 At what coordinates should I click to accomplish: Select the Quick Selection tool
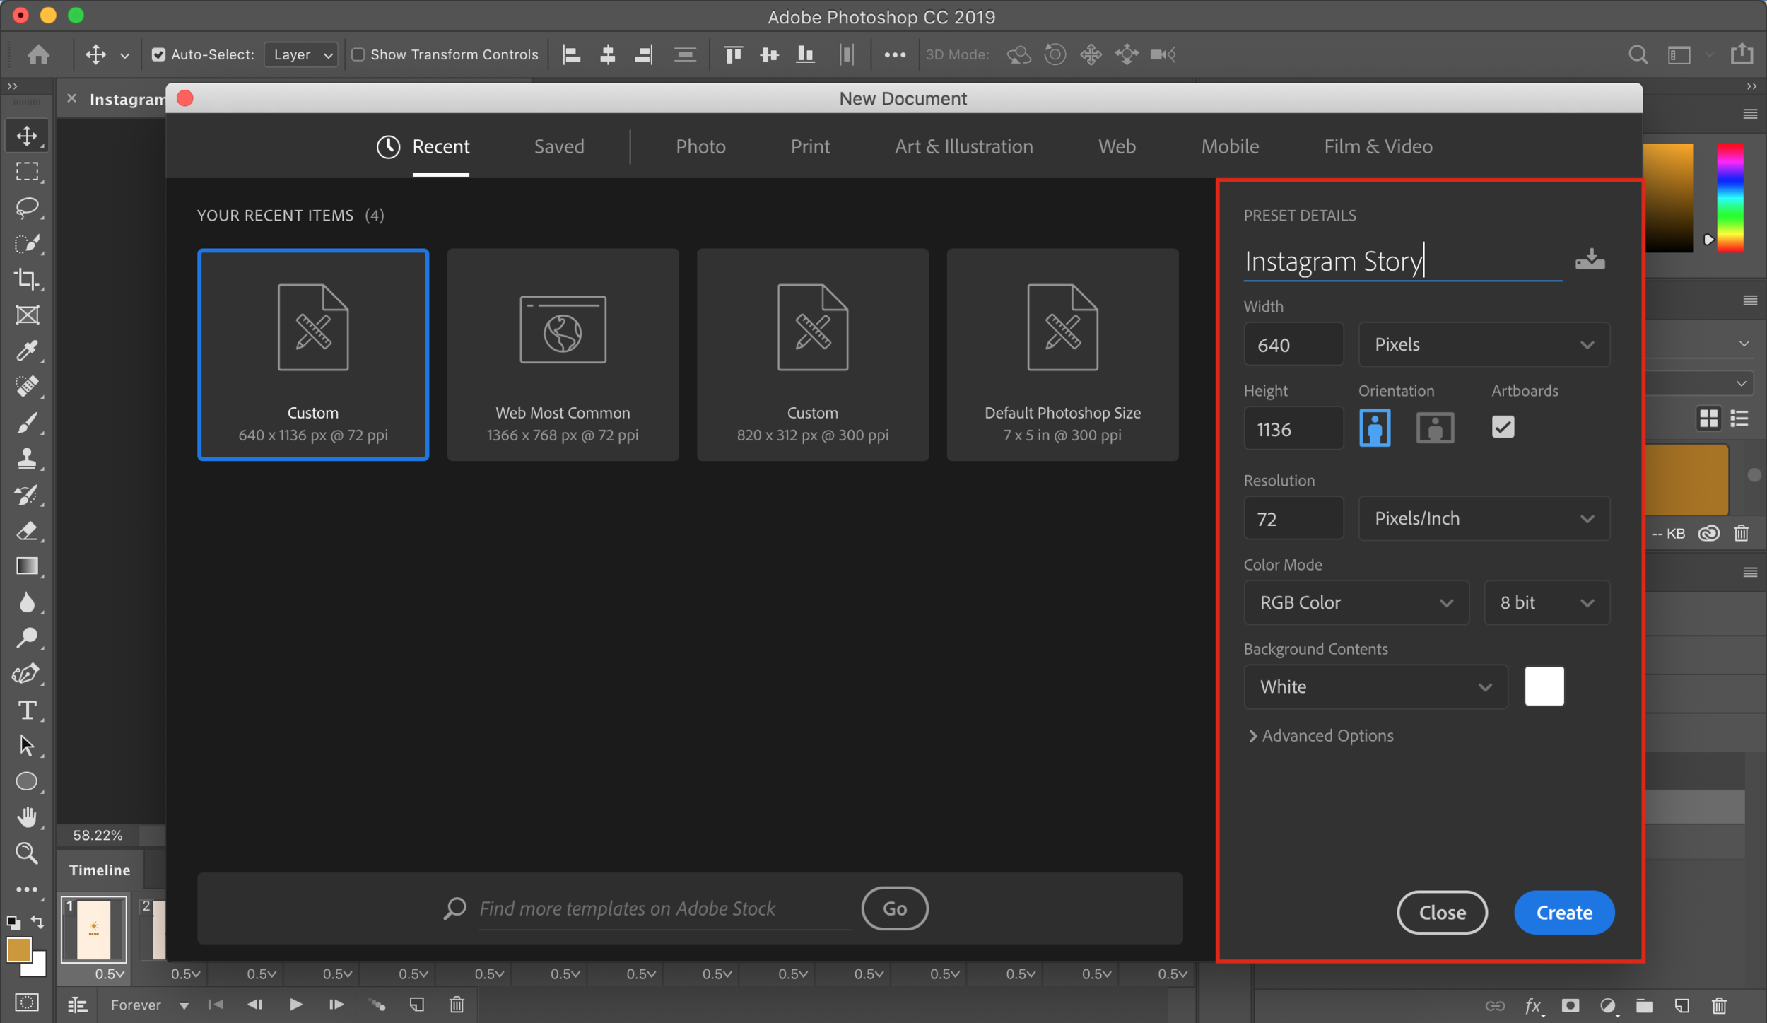pyautogui.click(x=27, y=244)
